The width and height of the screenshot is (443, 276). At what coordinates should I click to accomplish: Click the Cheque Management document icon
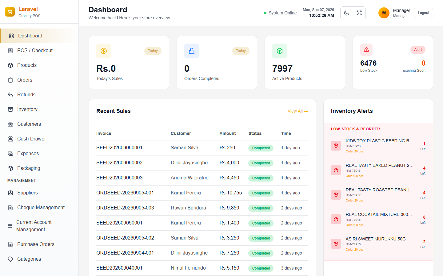point(10,208)
